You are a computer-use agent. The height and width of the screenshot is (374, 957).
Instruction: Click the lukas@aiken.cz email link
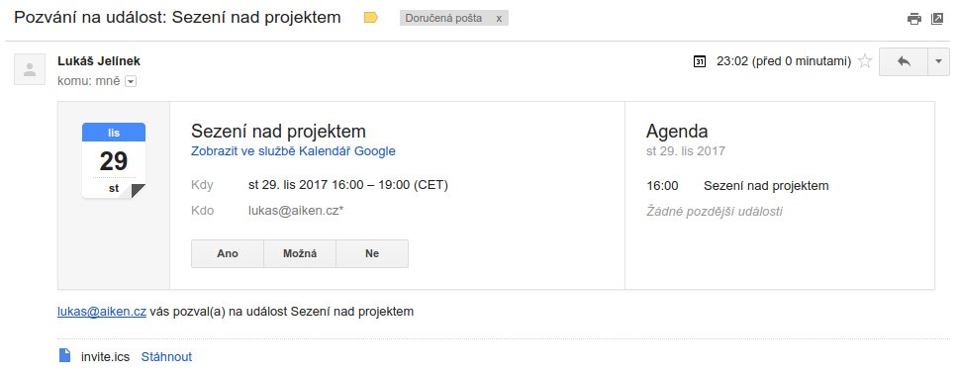(x=102, y=312)
